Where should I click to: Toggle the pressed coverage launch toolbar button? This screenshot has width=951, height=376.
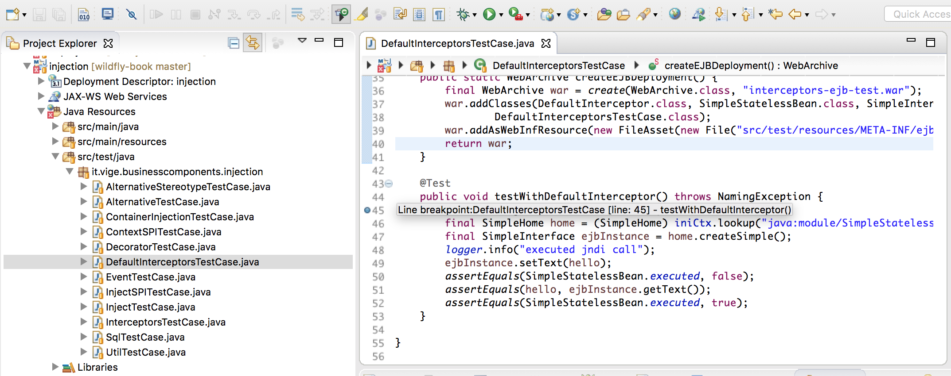(x=341, y=14)
